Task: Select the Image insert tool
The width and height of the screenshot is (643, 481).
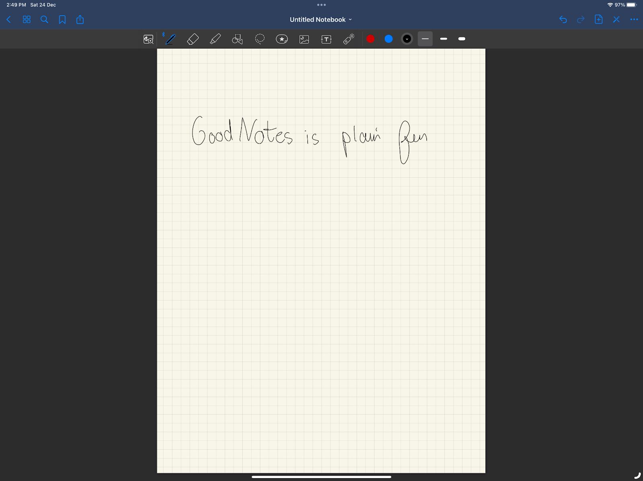Action: [304, 39]
